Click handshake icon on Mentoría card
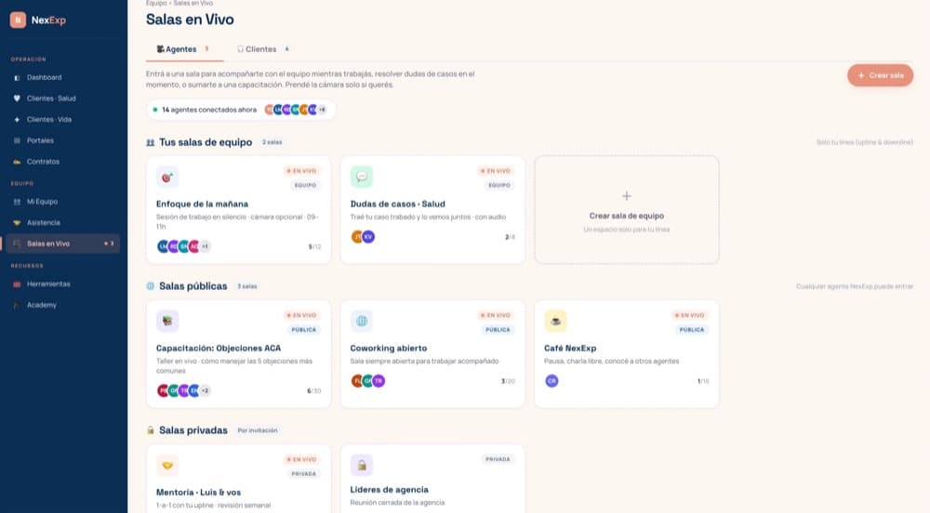This screenshot has height=513, width=930. (x=167, y=466)
